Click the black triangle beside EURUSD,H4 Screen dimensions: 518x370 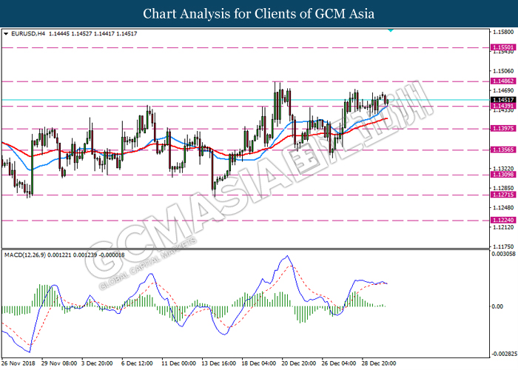[x=6, y=34]
